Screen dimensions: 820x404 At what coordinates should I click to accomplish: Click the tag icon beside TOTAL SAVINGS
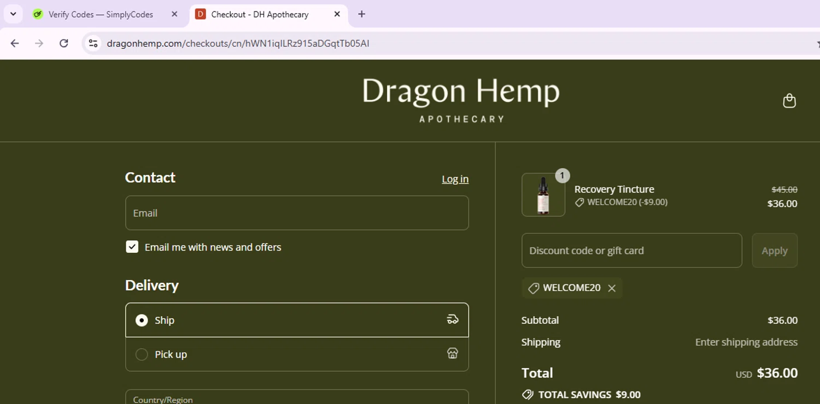coord(528,395)
